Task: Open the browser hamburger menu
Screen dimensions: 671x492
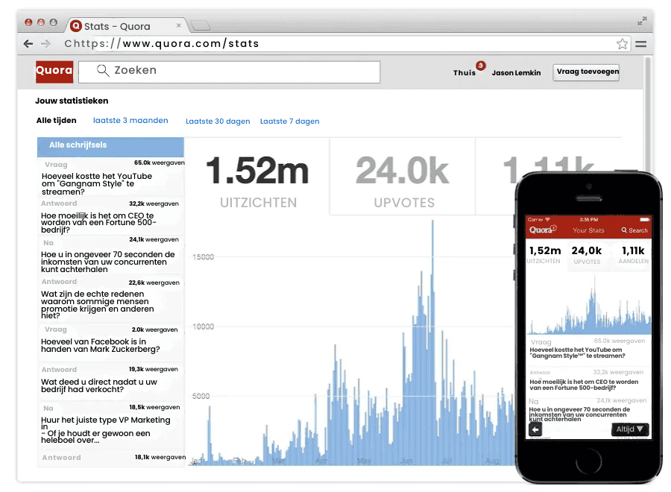Action: tap(640, 44)
